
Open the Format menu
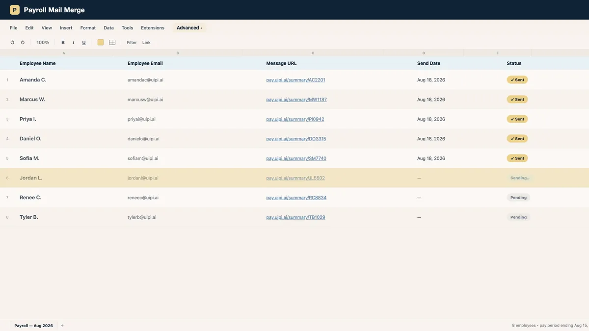click(88, 28)
